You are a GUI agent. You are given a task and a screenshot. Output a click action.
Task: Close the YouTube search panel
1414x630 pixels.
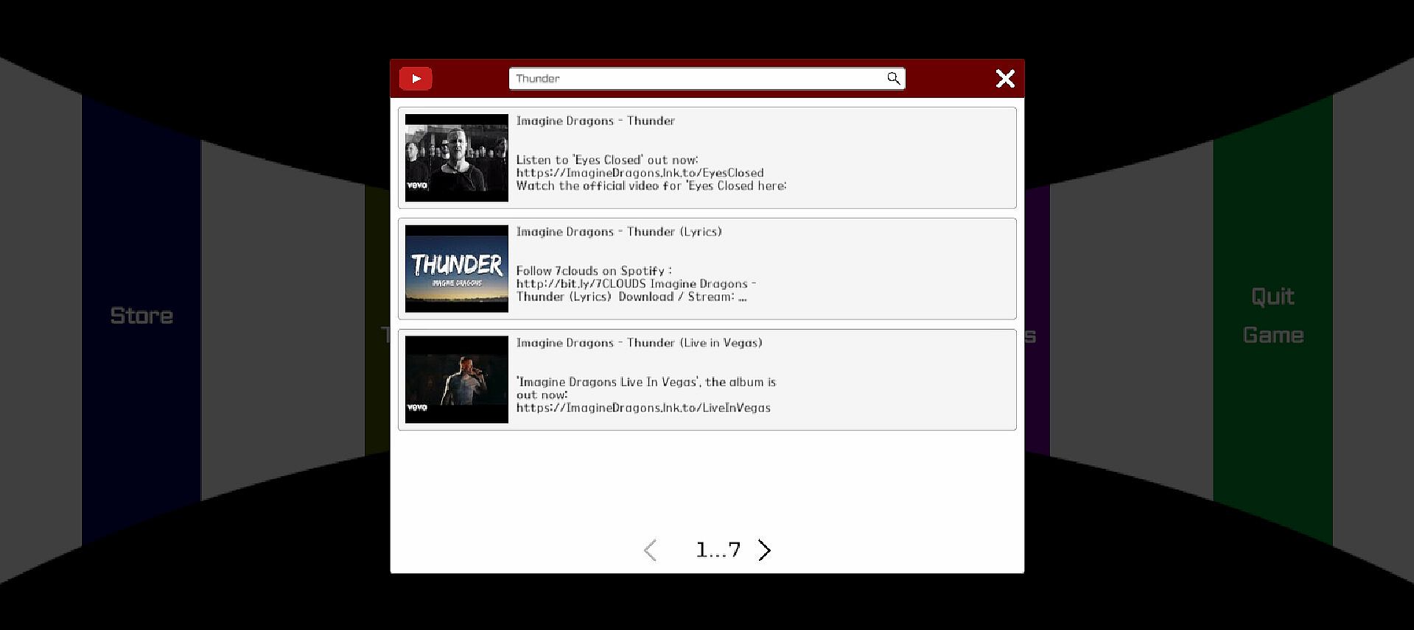[1005, 79]
